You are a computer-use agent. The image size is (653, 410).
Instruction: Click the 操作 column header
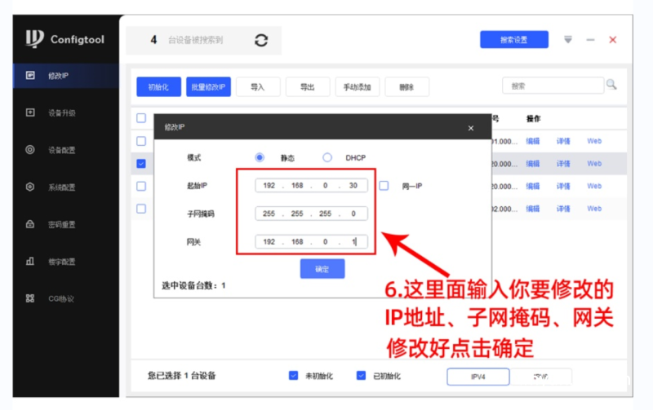(534, 118)
